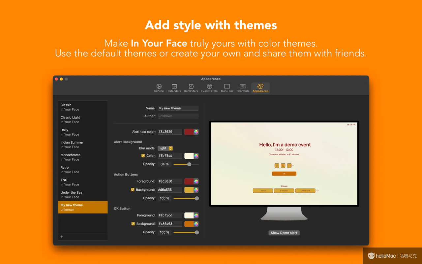Screen dimensions: 422x264
Task: Click OK Button opacity percent field
Action: click(165, 232)
